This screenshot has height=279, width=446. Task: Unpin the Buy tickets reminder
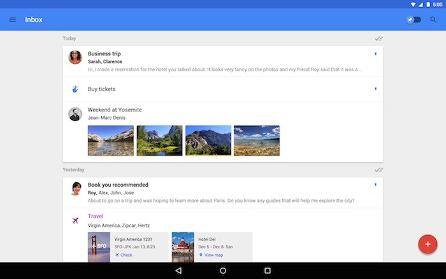(375, 89)
